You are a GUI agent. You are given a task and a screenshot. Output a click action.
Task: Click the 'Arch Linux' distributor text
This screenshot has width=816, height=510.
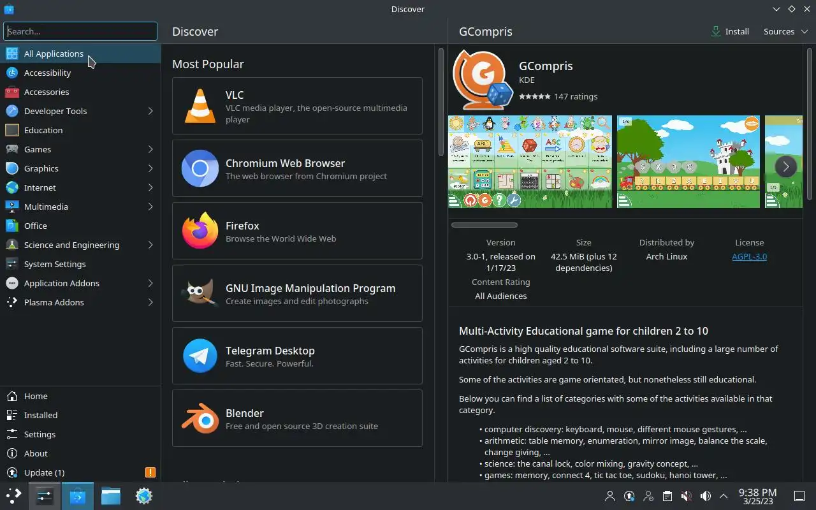[667, 256]
